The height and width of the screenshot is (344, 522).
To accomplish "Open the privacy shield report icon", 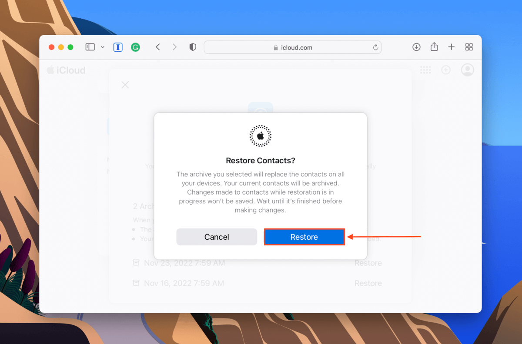I will [x=193, y=47].
